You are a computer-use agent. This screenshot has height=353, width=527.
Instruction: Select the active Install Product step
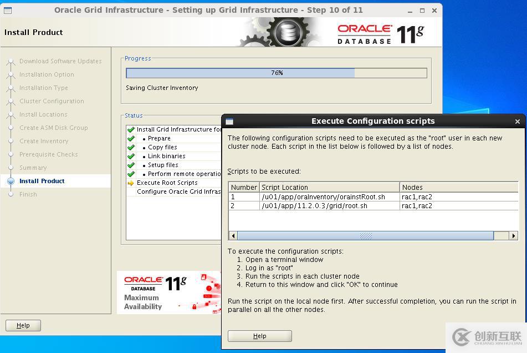point(42,181)
